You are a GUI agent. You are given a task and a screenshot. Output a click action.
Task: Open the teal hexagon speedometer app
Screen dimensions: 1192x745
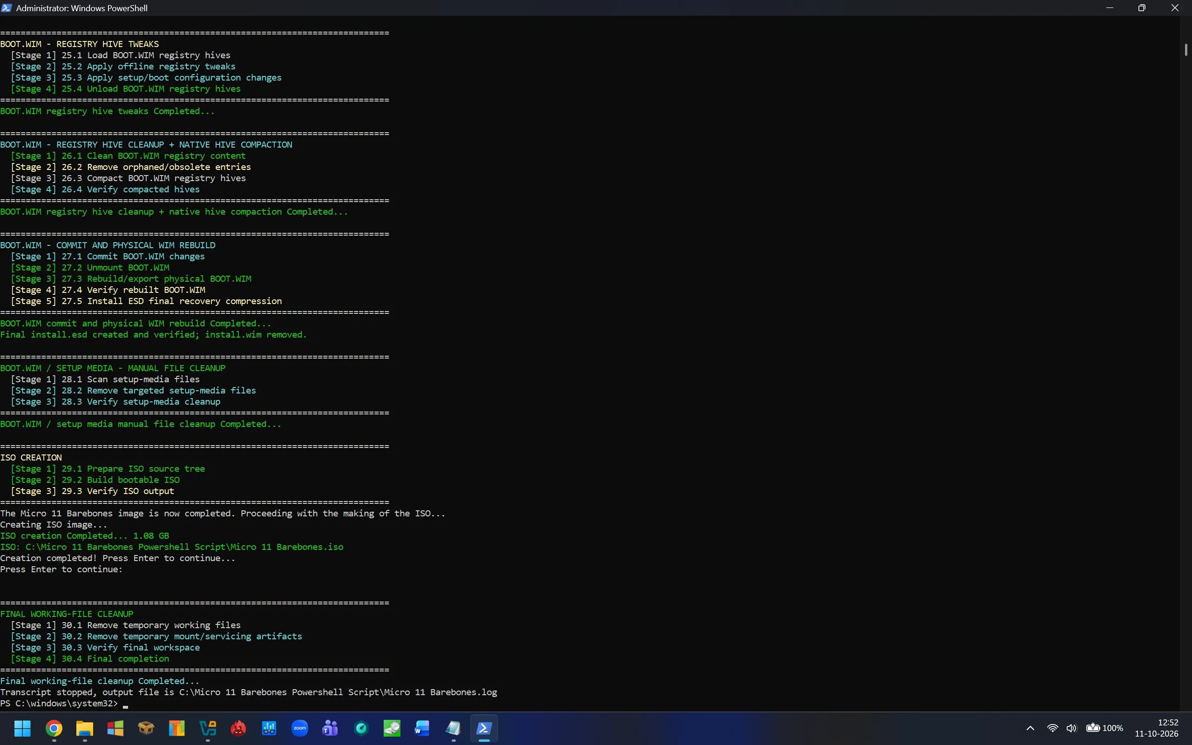[361, 728]
